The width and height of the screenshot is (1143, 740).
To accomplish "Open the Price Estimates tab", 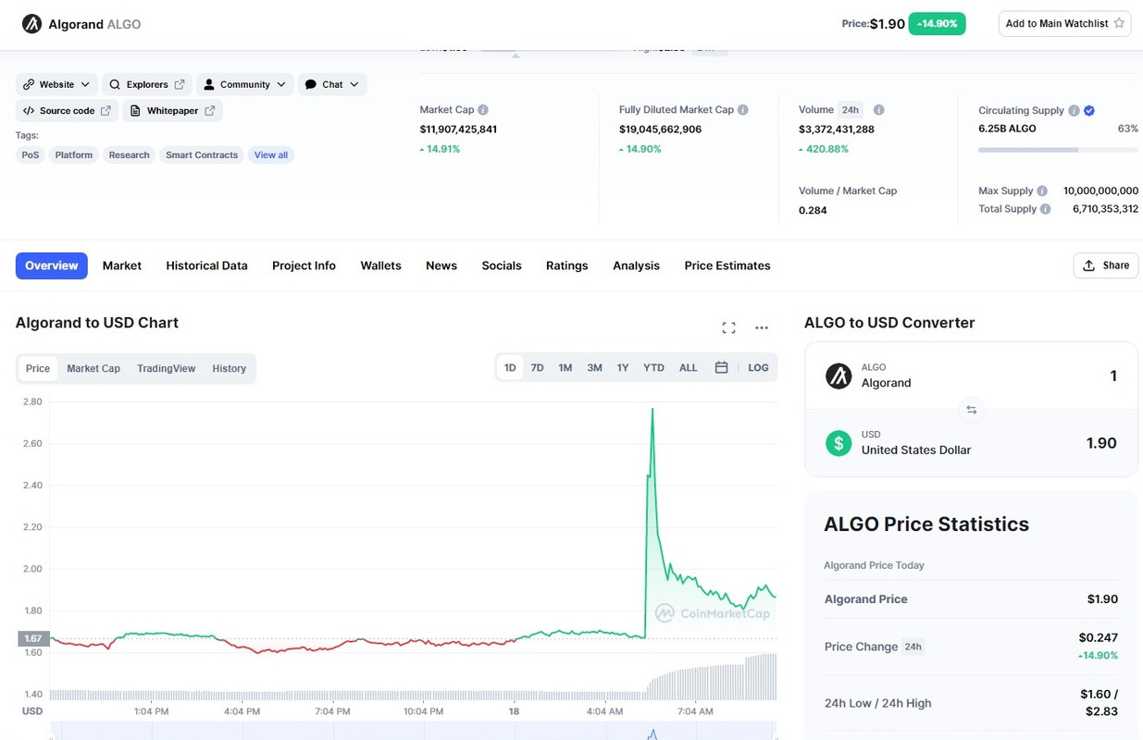I will tap(727, 265).
